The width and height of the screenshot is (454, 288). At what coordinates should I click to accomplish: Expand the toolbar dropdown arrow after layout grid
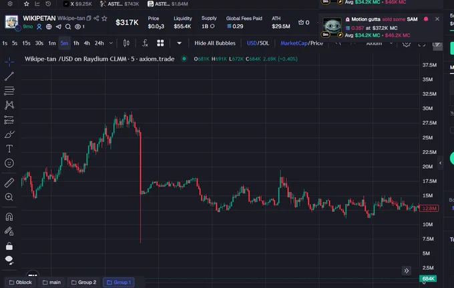point(179,43)
